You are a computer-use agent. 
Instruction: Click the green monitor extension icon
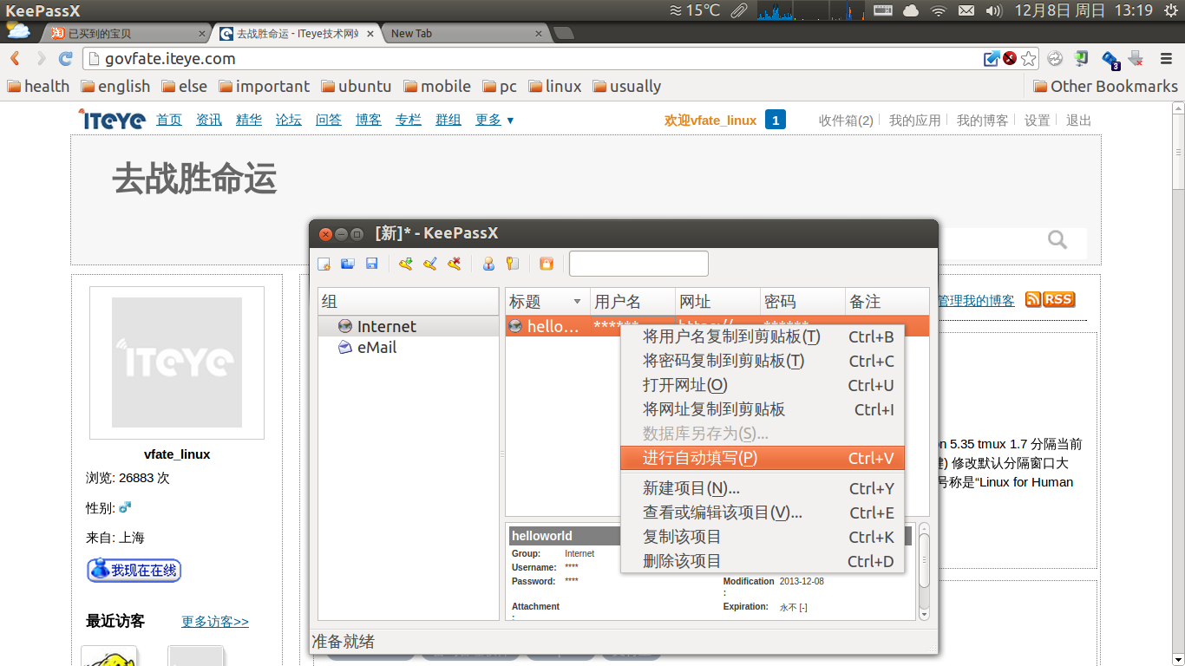1082,59
